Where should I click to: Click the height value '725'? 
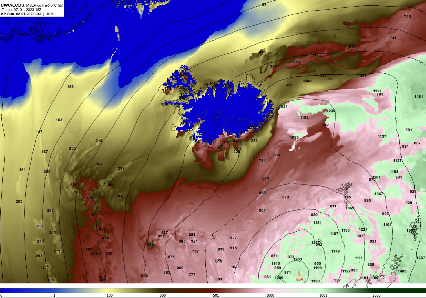click(407, 17)
